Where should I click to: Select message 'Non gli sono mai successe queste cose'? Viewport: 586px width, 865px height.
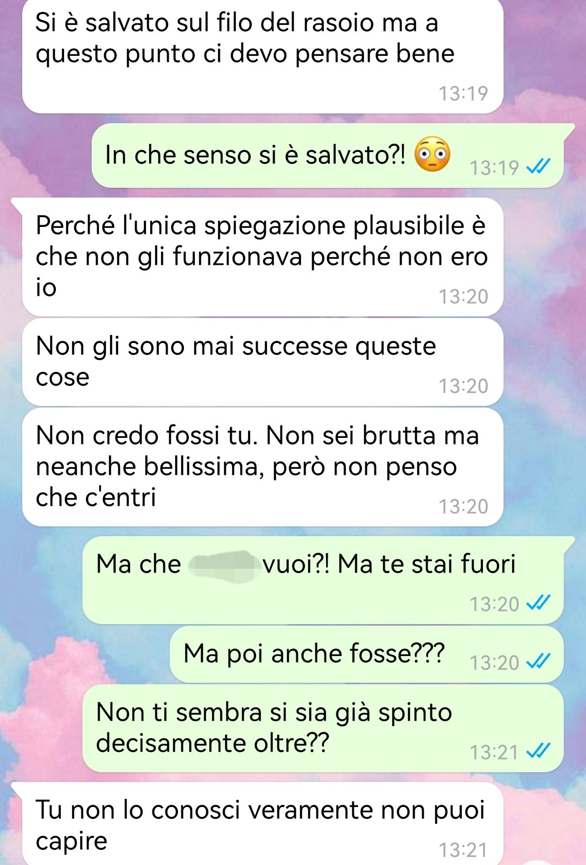(263, 362)
